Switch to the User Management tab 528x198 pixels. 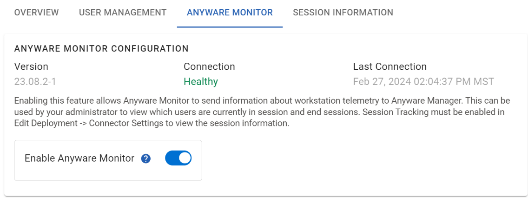pos(123,13)
